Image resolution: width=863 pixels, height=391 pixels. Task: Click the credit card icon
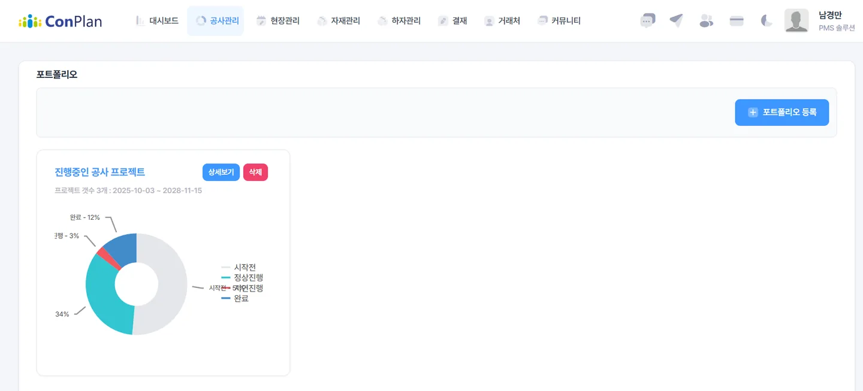click(737, 21)
